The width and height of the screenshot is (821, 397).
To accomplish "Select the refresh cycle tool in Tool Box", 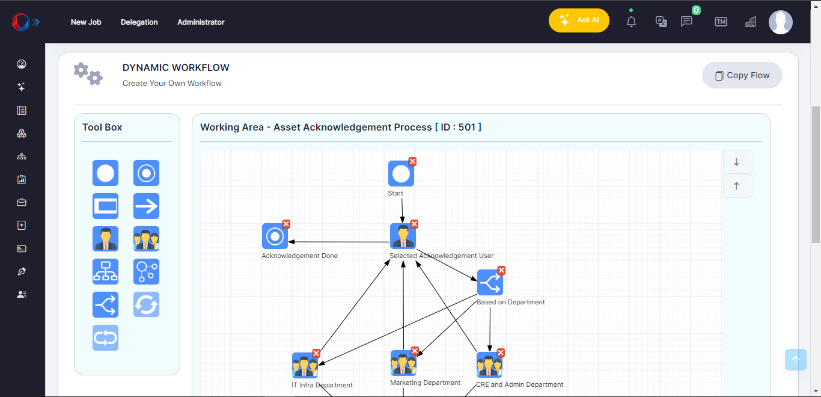I will (146, 304).
